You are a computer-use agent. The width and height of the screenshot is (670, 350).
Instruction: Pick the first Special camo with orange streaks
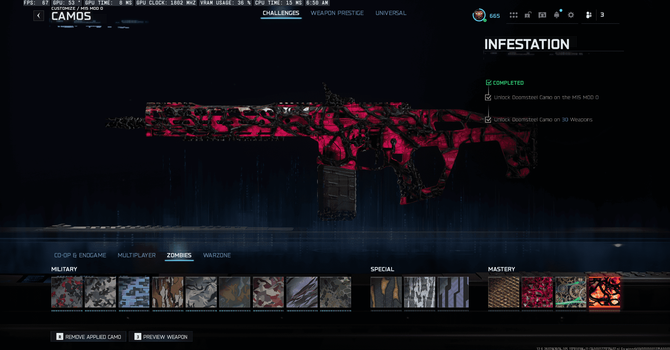[x=386, y=292]
